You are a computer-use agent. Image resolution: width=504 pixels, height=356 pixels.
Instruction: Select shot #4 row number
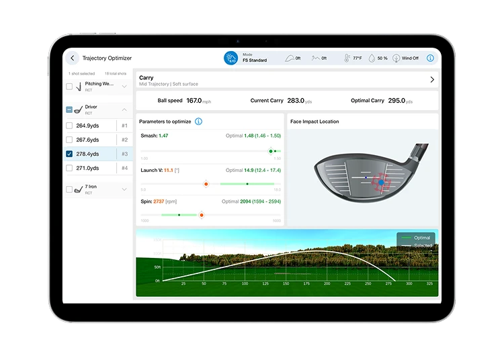click(125, 168)
